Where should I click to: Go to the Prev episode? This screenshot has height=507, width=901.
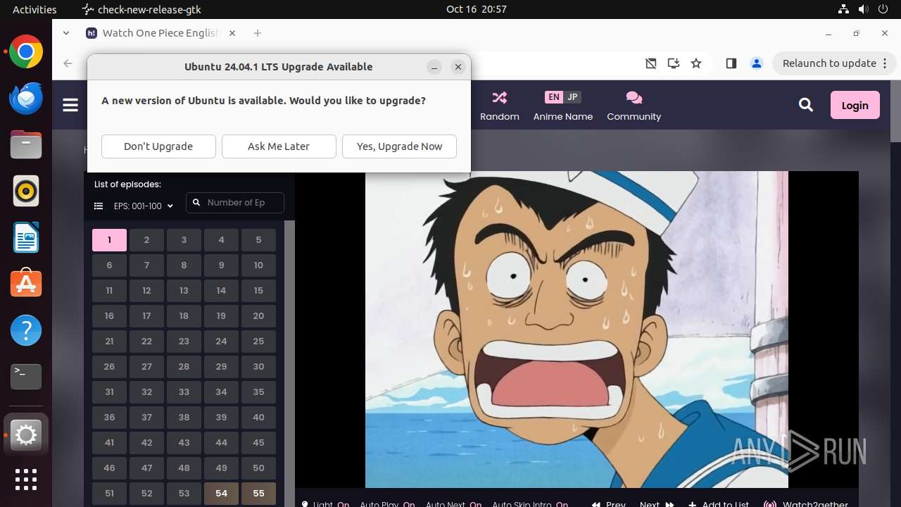609,504
